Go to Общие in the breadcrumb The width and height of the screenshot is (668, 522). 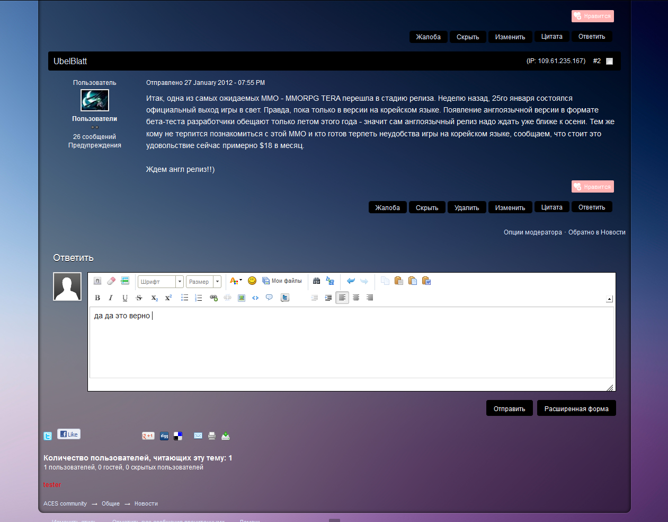point(111,504)
